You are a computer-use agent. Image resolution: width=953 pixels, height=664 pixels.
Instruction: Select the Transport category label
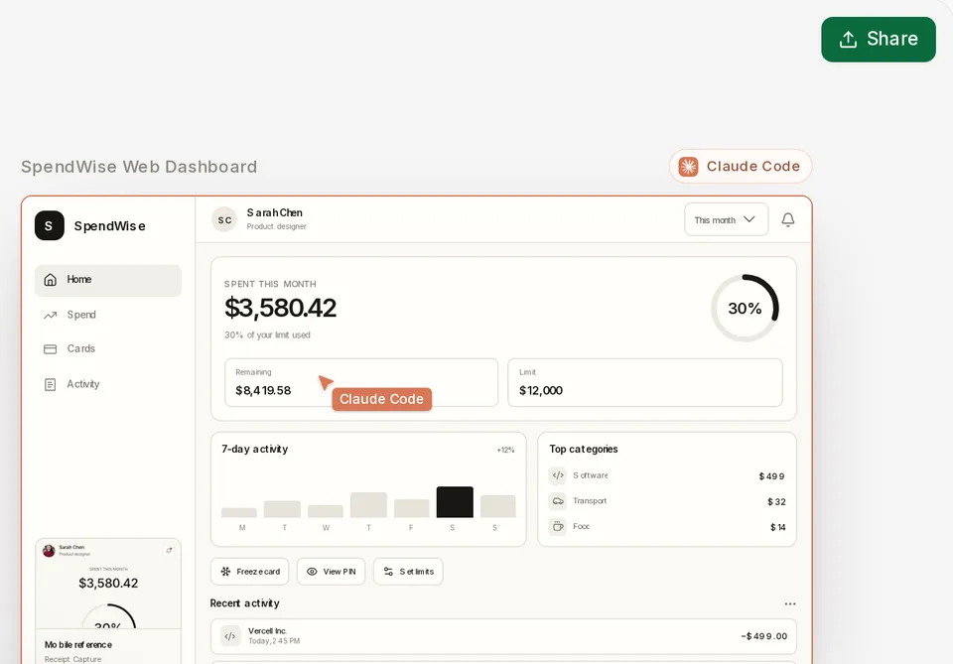pos(590,501)
